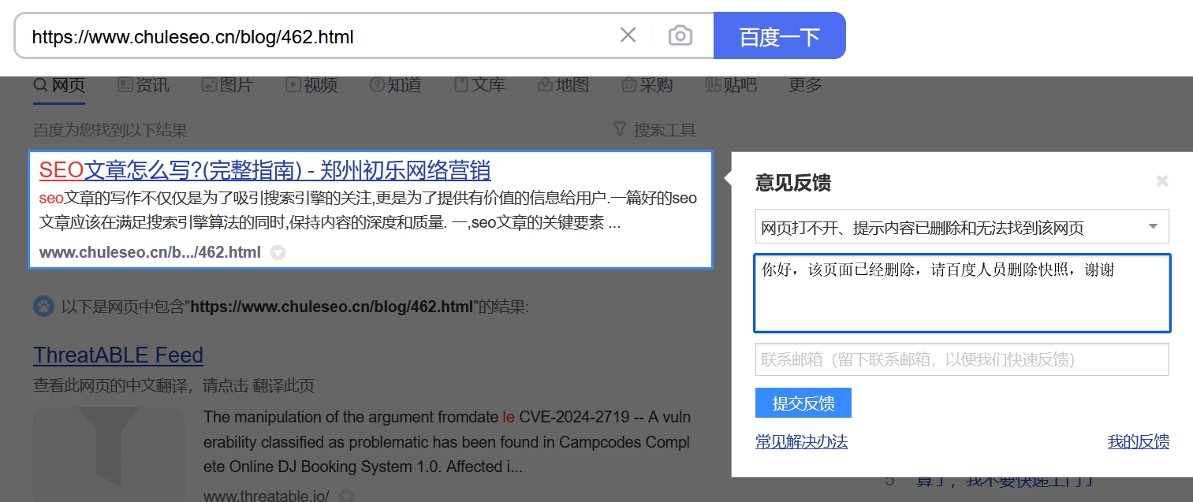This screenshot has height=502, width=1193.
Task: Switch to the 网页 tab
Action: point(59,85)
